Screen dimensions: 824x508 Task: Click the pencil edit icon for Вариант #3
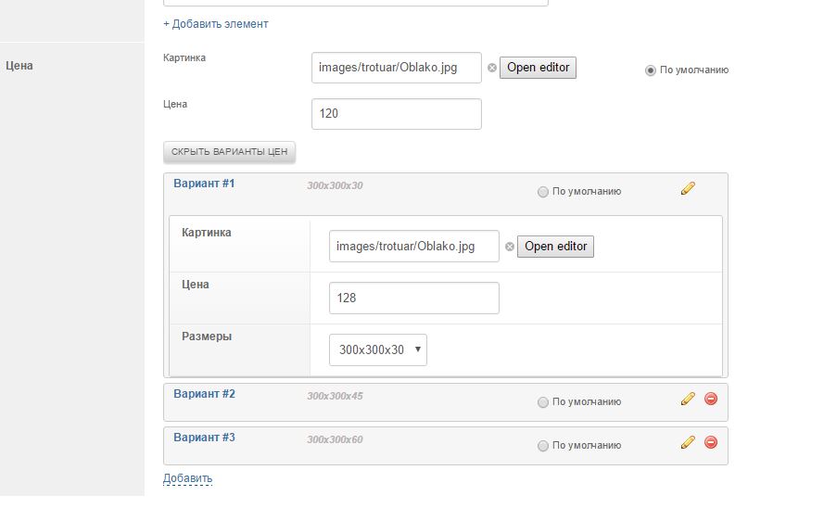[x=687, y=442]
